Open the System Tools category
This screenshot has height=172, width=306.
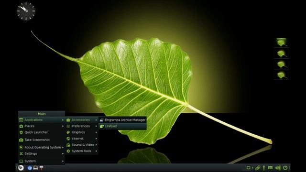pos(82,151)
